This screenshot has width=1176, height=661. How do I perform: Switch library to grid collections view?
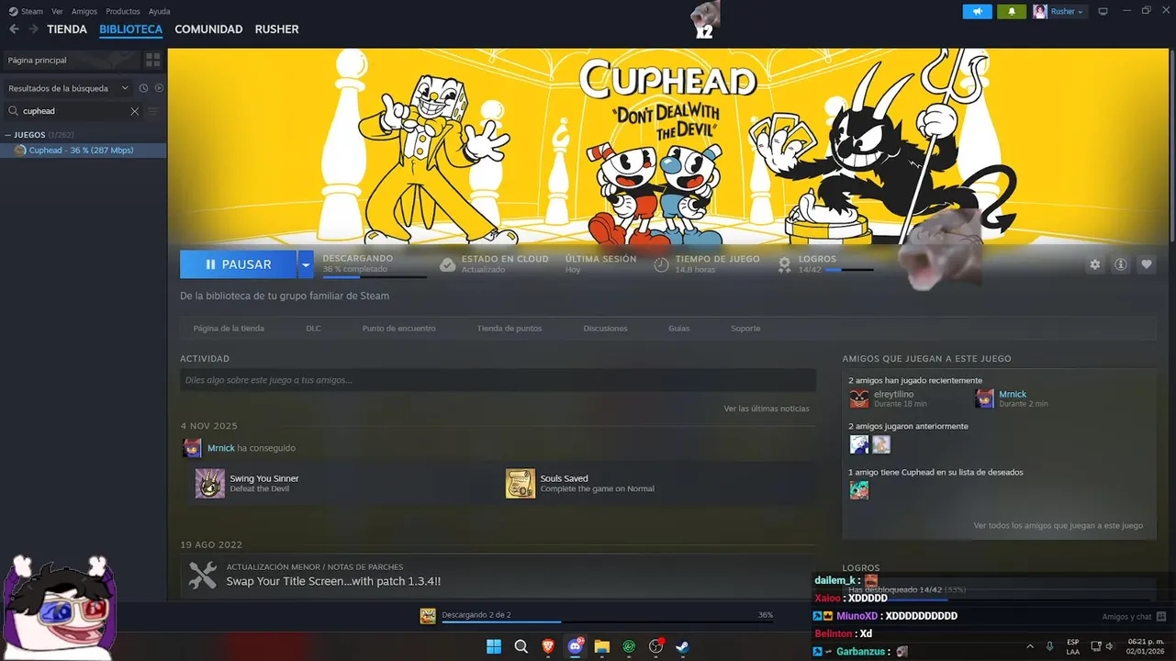coord(153,60)
